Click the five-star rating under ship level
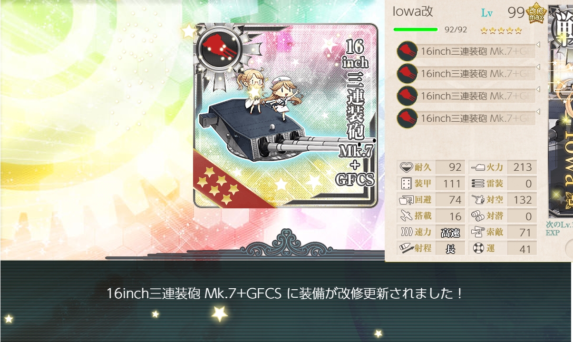This screenshot has width=573, height=342. (x=501, y=31)
